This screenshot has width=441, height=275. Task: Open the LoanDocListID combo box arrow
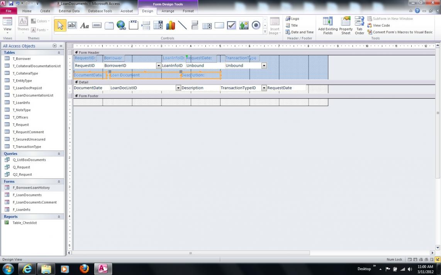click(x=178, y=88)
